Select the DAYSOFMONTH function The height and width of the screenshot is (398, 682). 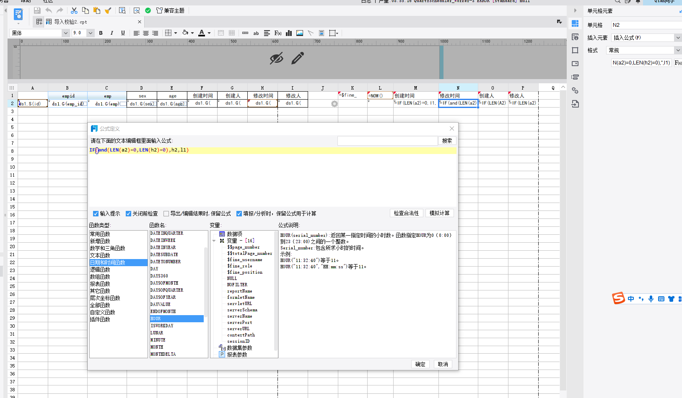164,283
